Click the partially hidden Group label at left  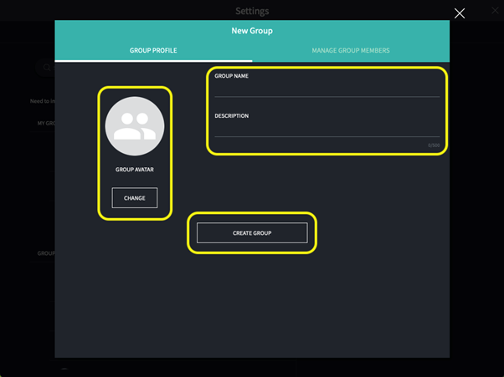pyautogui.click(x=45, y=252)
